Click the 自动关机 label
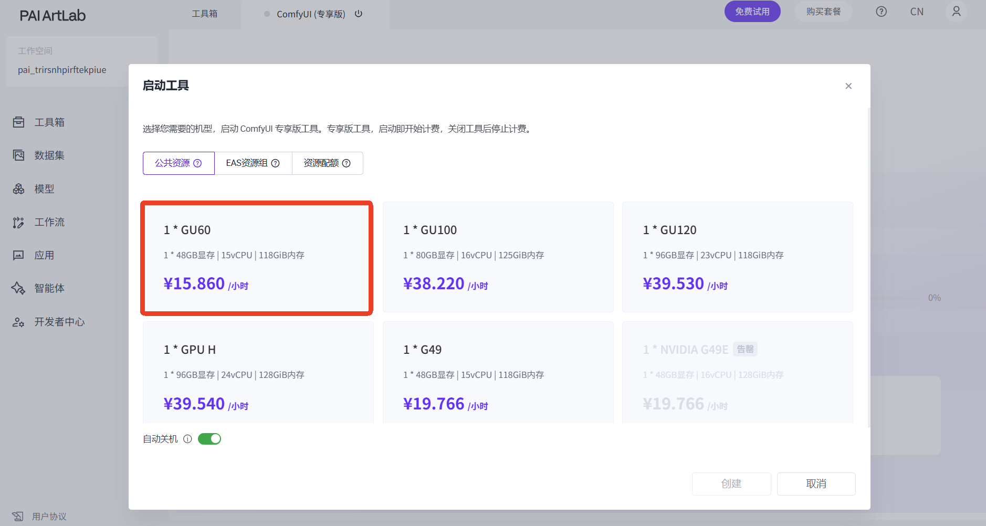Screen dimensions: 986x526 [x=161, y=439]
